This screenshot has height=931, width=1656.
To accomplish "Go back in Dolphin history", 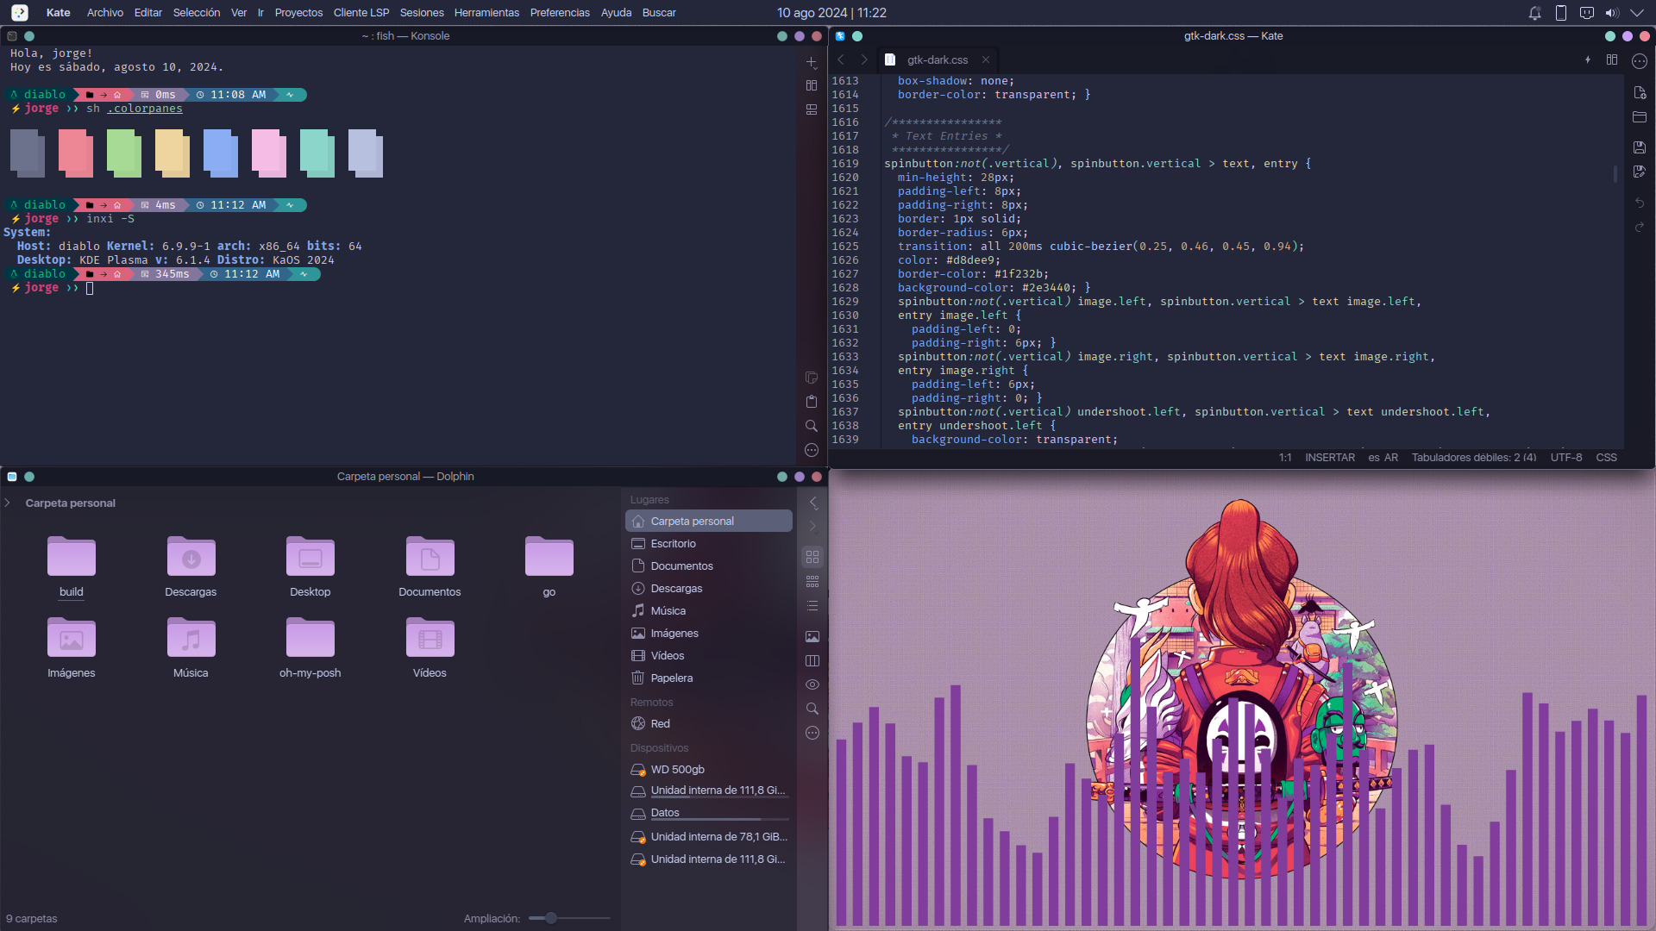I will pos(812,503).
